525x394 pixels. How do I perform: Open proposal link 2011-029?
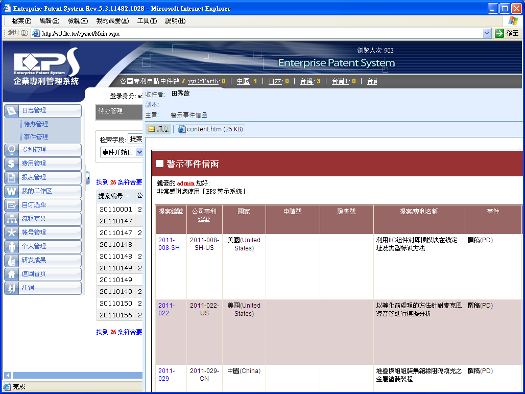166,375
